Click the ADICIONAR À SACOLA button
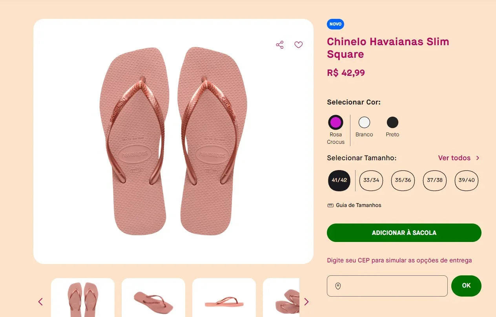496x317 pixels. pyautogui.click(x=404, y=233)
